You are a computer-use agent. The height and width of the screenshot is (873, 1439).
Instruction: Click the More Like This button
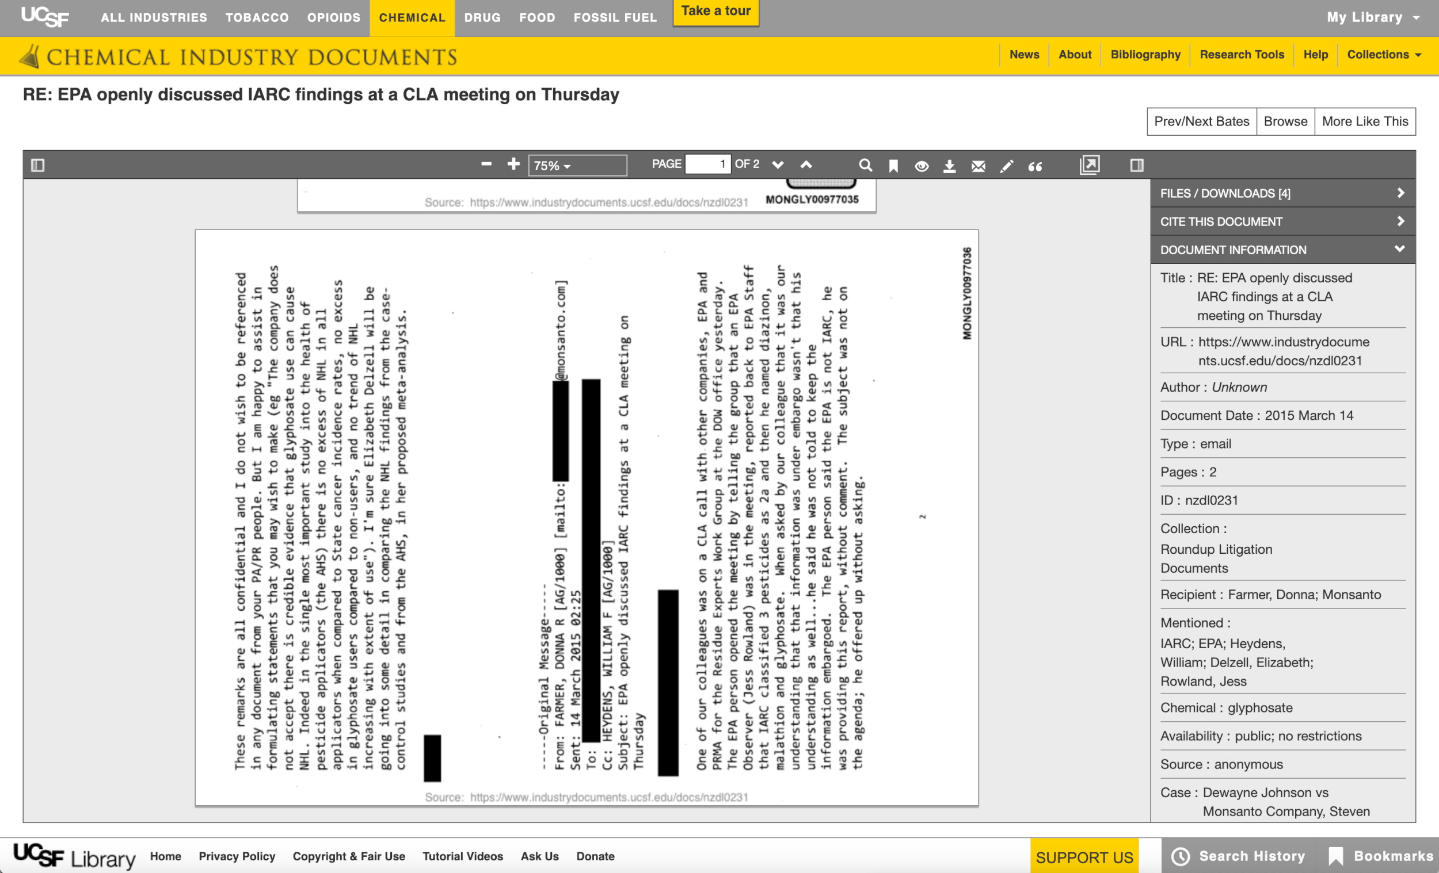(1364, 120)
